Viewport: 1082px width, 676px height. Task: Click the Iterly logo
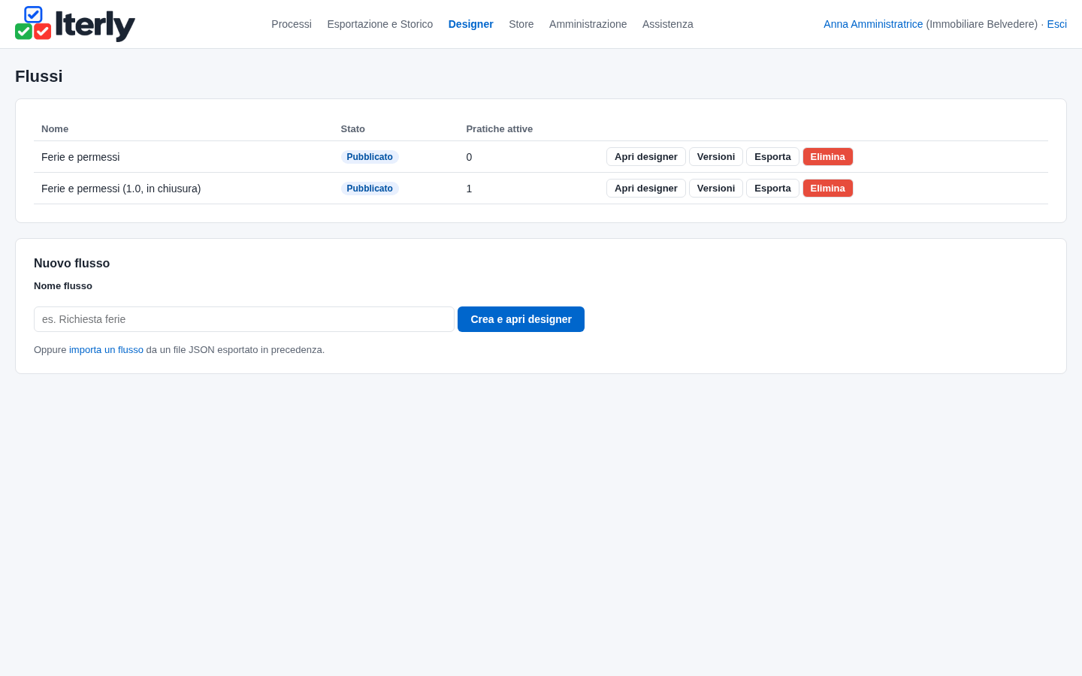coord(75,24)
